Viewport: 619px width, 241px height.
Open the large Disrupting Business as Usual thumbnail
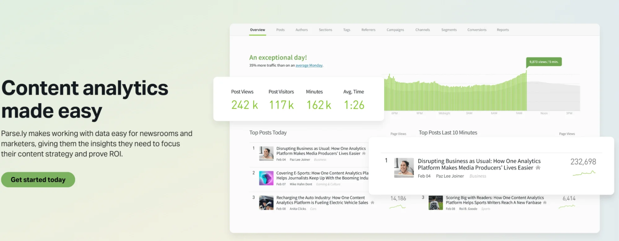point(404,168)
